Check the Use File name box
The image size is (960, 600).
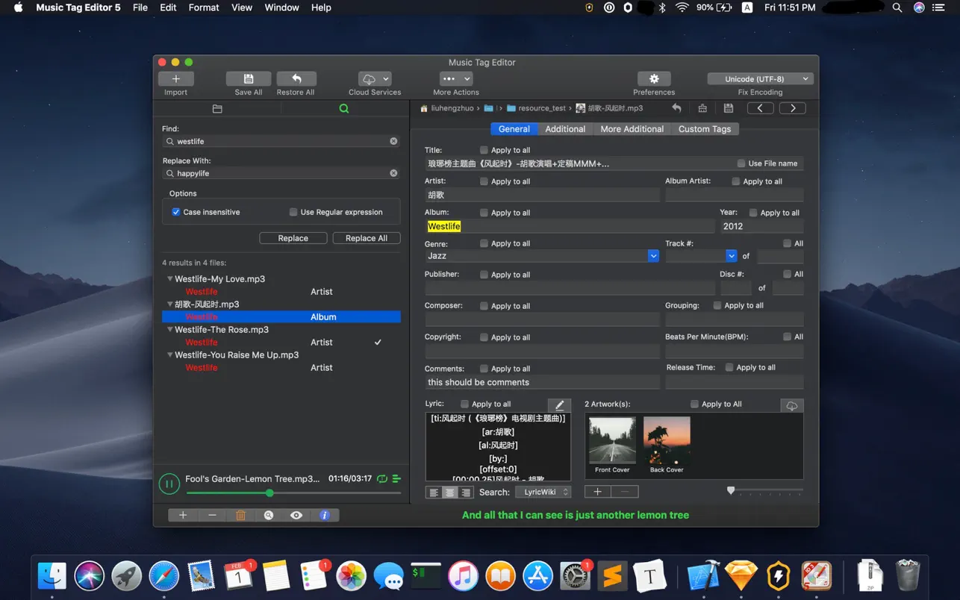point(741,163)
